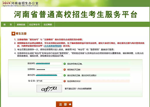
Task: Click the 河南省普通高校招生考生服务平台 title banner
Action: 75,14
